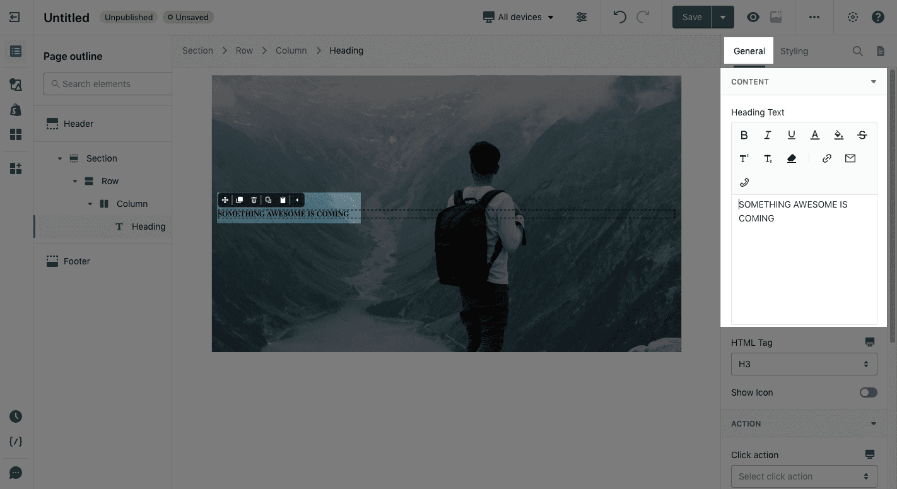Click HTML Tag device responsive icon
This screenshot has width=897, height=489.
(870, 342)
